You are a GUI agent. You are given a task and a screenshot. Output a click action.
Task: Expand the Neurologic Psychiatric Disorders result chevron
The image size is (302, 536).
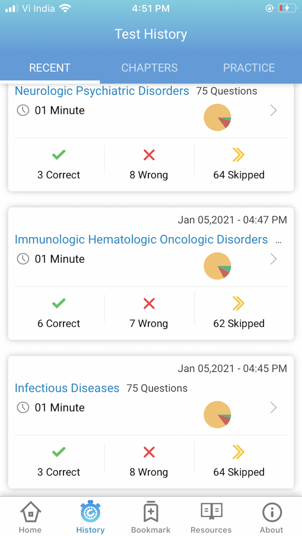274,110
